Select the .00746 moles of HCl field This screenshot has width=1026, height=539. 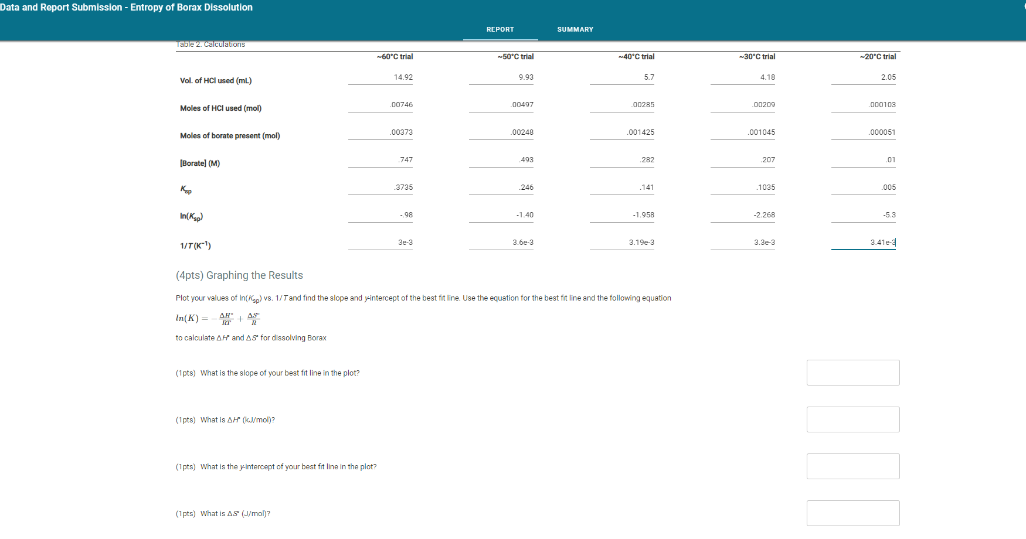tap(380, 105)
